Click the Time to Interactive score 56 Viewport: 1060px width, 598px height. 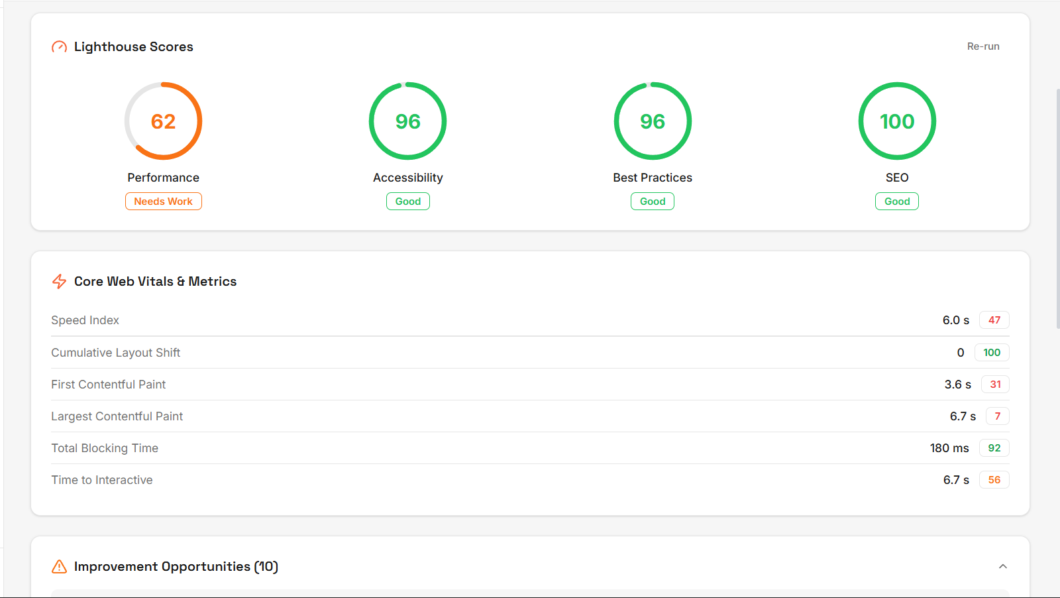tap(994, 480)
